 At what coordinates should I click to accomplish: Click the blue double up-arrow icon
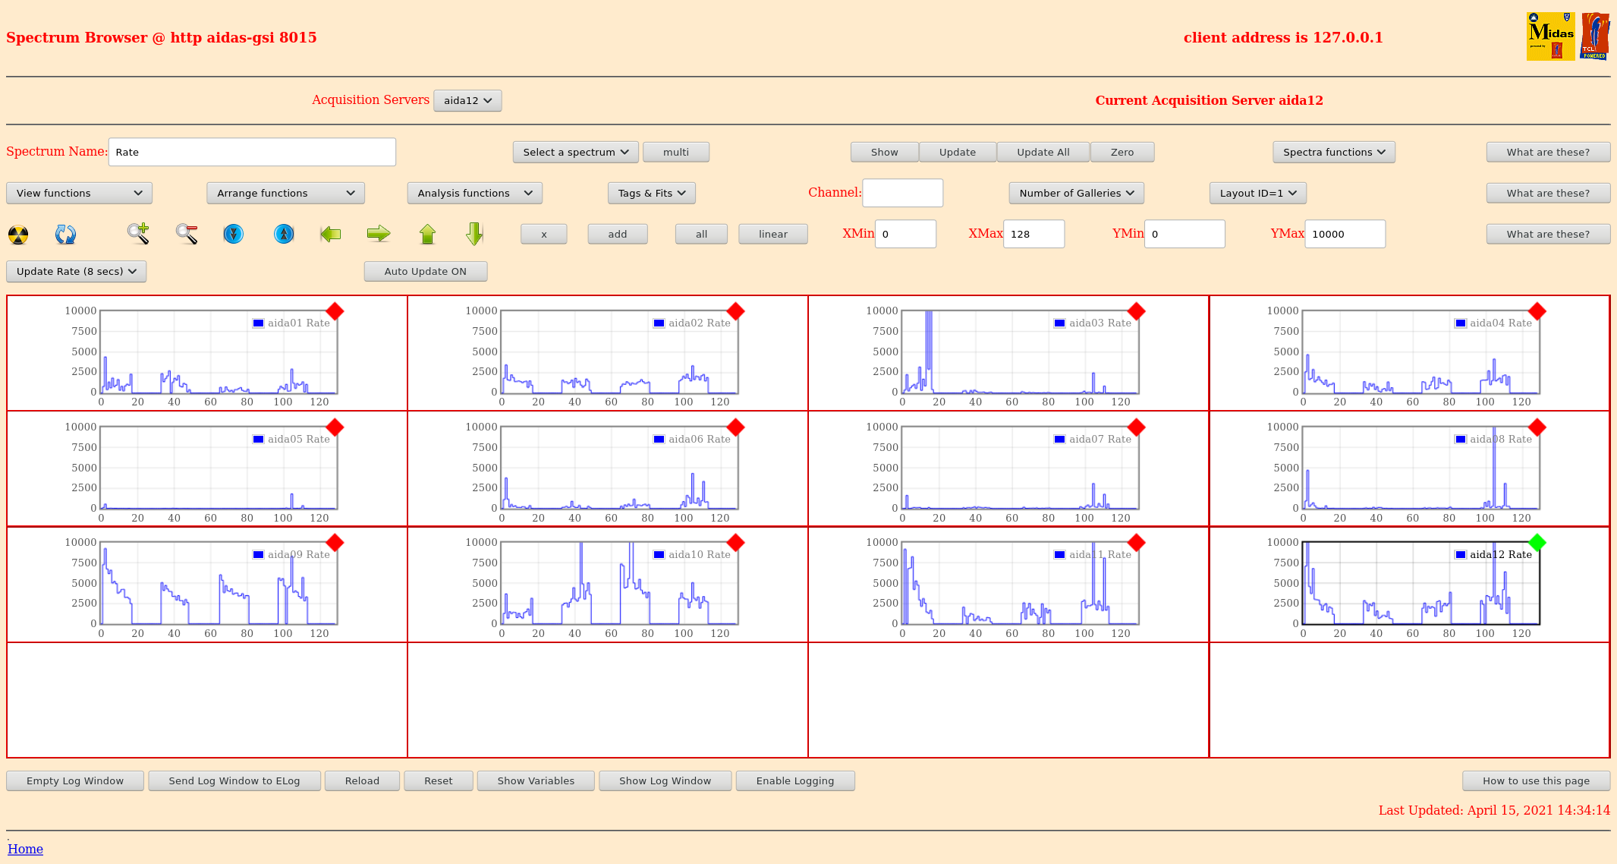pos(284,234)
